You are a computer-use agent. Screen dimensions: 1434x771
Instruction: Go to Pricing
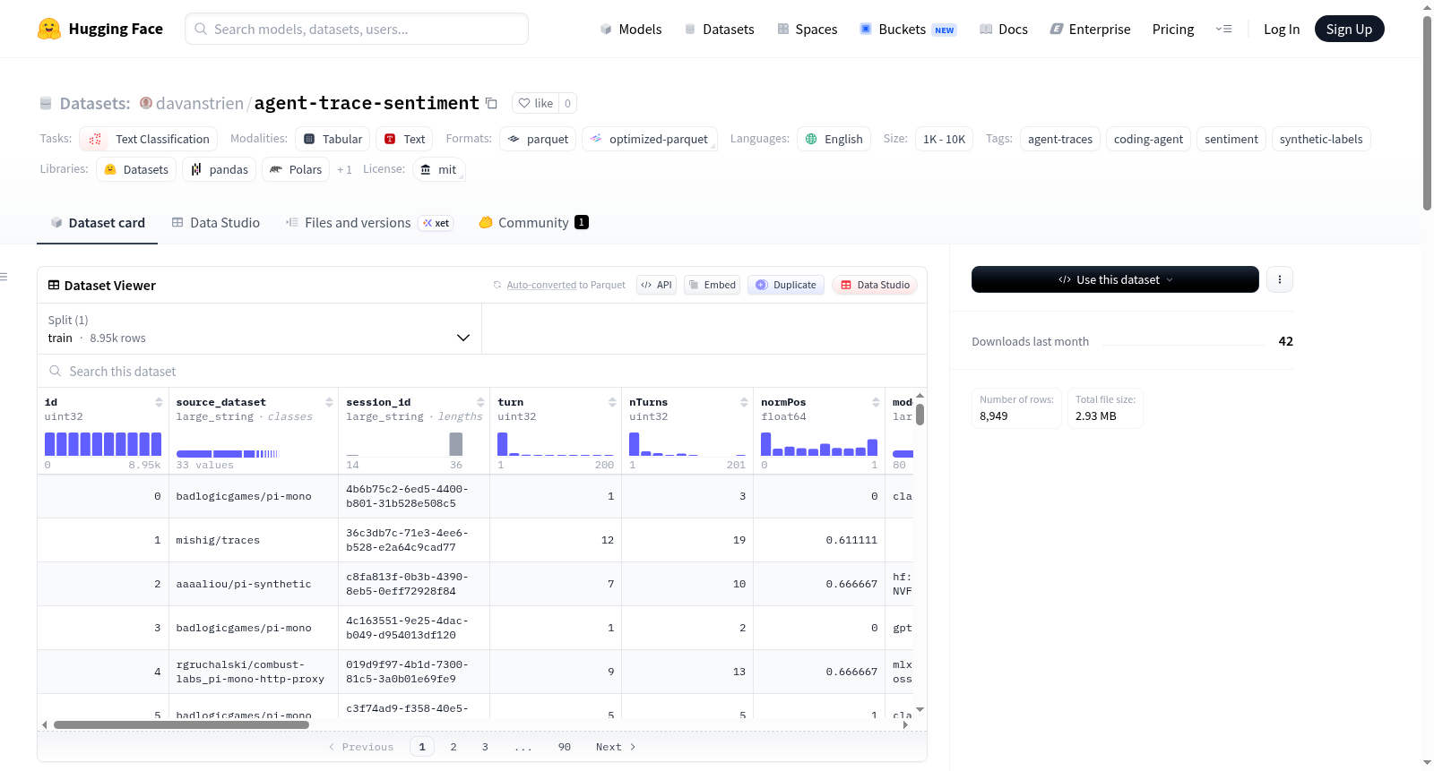tap(1173, 29)
